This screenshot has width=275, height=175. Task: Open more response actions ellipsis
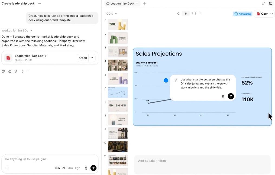(x=28, y=71)
